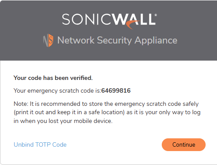
Task: Click the orange S half of shield emblem
Action: click(51, 40)
